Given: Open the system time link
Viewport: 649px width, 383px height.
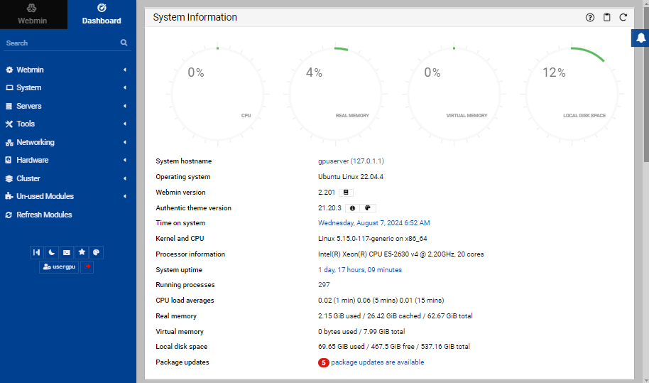Looking at the screenshot, I should [373, 223].
